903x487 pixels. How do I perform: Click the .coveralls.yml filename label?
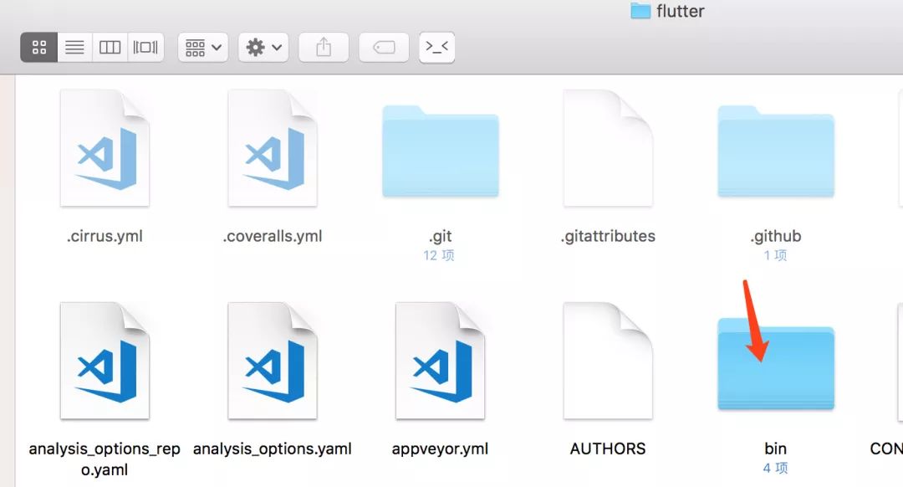pyautogui.click(x=273, y=236)
